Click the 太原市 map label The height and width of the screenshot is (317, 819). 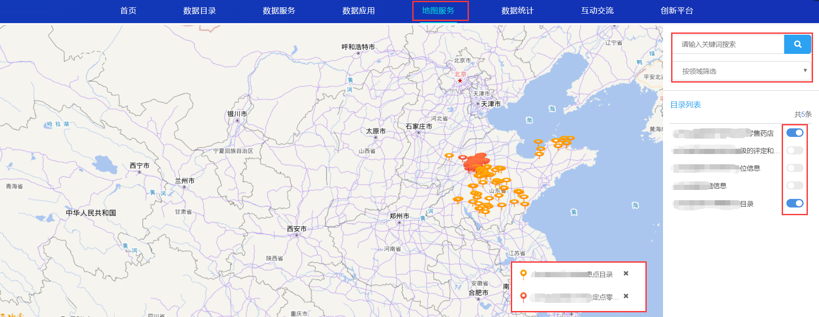pyautogui.click(x=375, y=131)
